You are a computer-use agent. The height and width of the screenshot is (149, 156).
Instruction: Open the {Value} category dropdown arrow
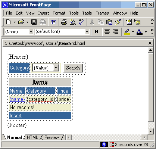(x=56, y=68)
